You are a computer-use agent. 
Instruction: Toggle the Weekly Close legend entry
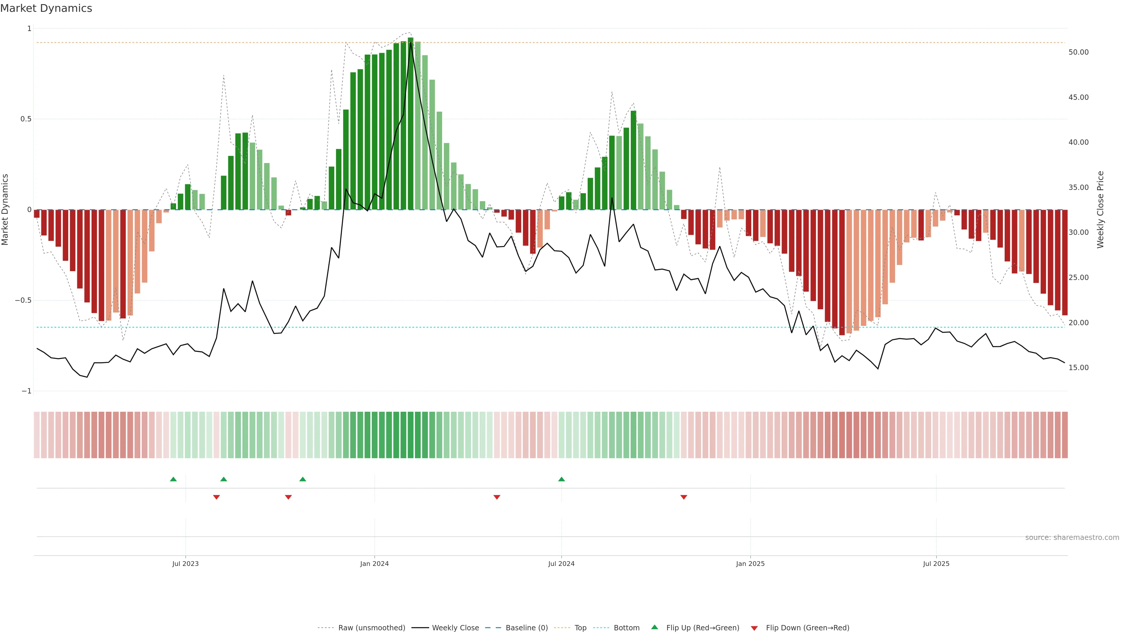click(x=455, y=628)
